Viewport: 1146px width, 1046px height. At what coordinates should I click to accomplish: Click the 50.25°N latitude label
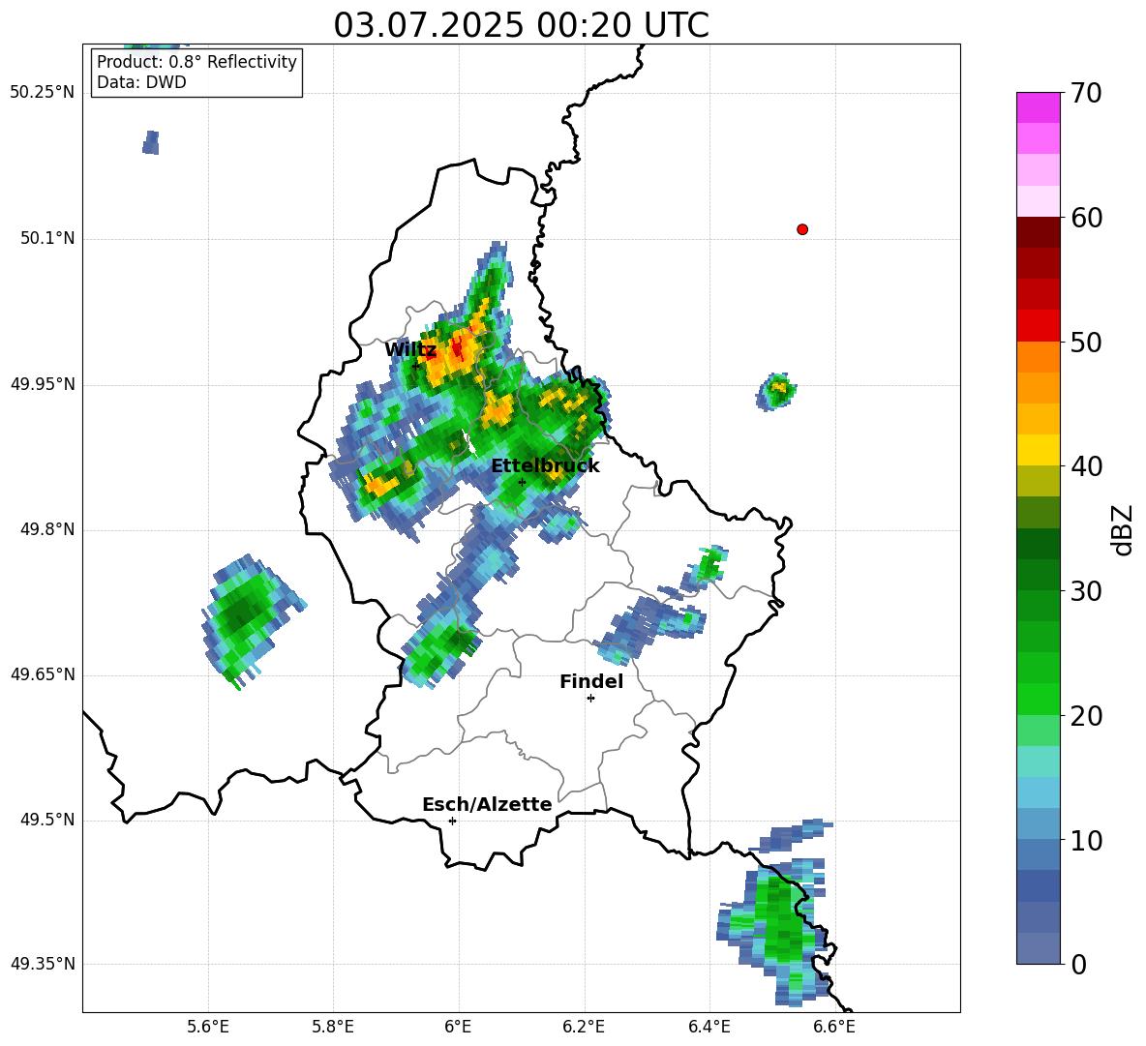pyautogui.click(x=43, y=93)
